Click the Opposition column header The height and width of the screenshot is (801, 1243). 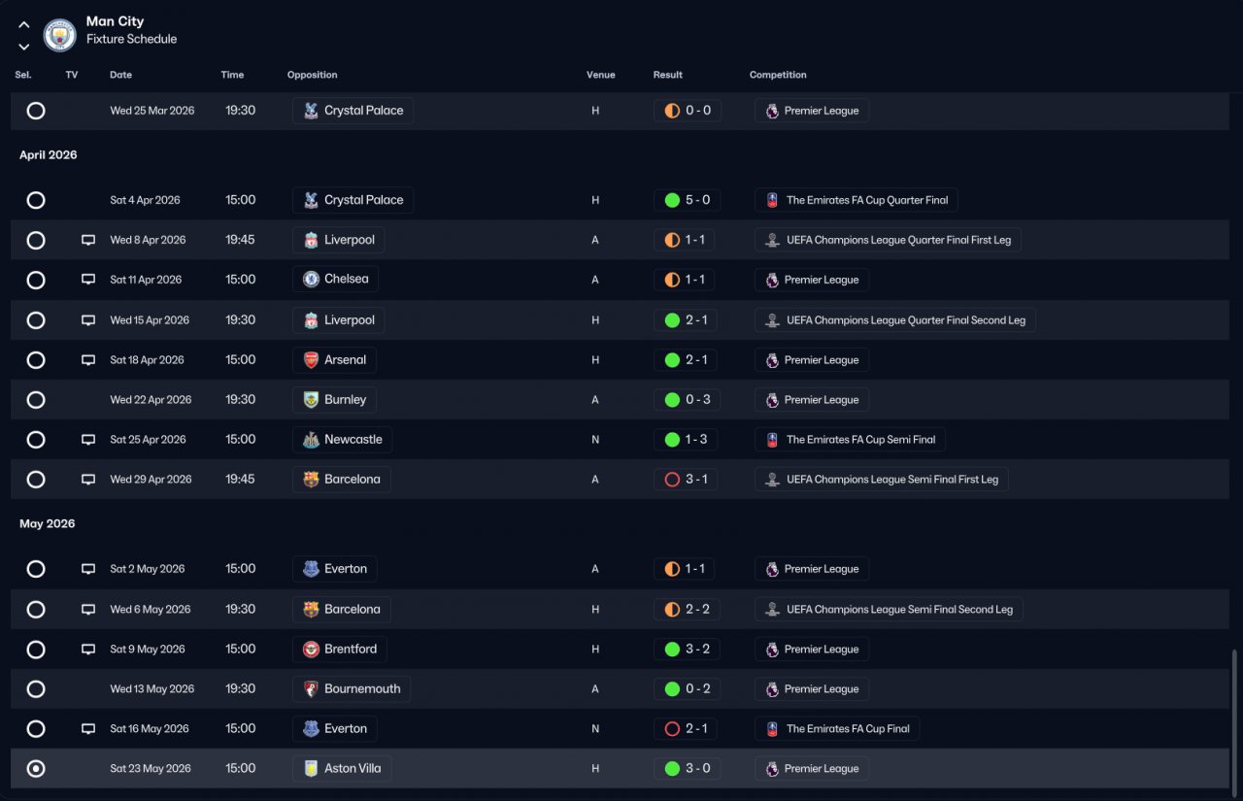pyautogui.click(x=313, y=75)
